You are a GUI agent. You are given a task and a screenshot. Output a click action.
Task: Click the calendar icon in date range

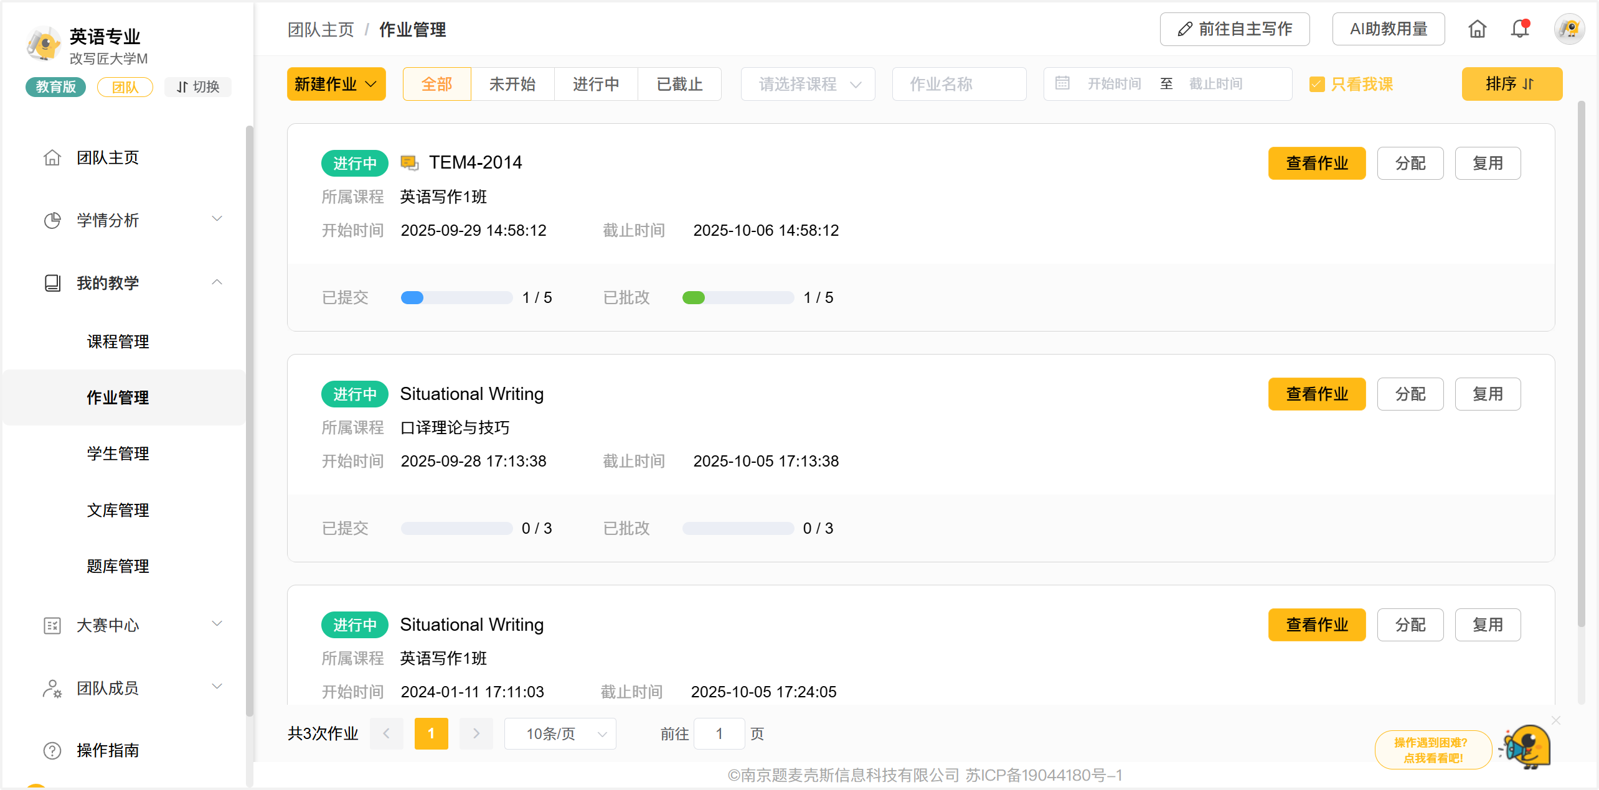[1062, 83]
